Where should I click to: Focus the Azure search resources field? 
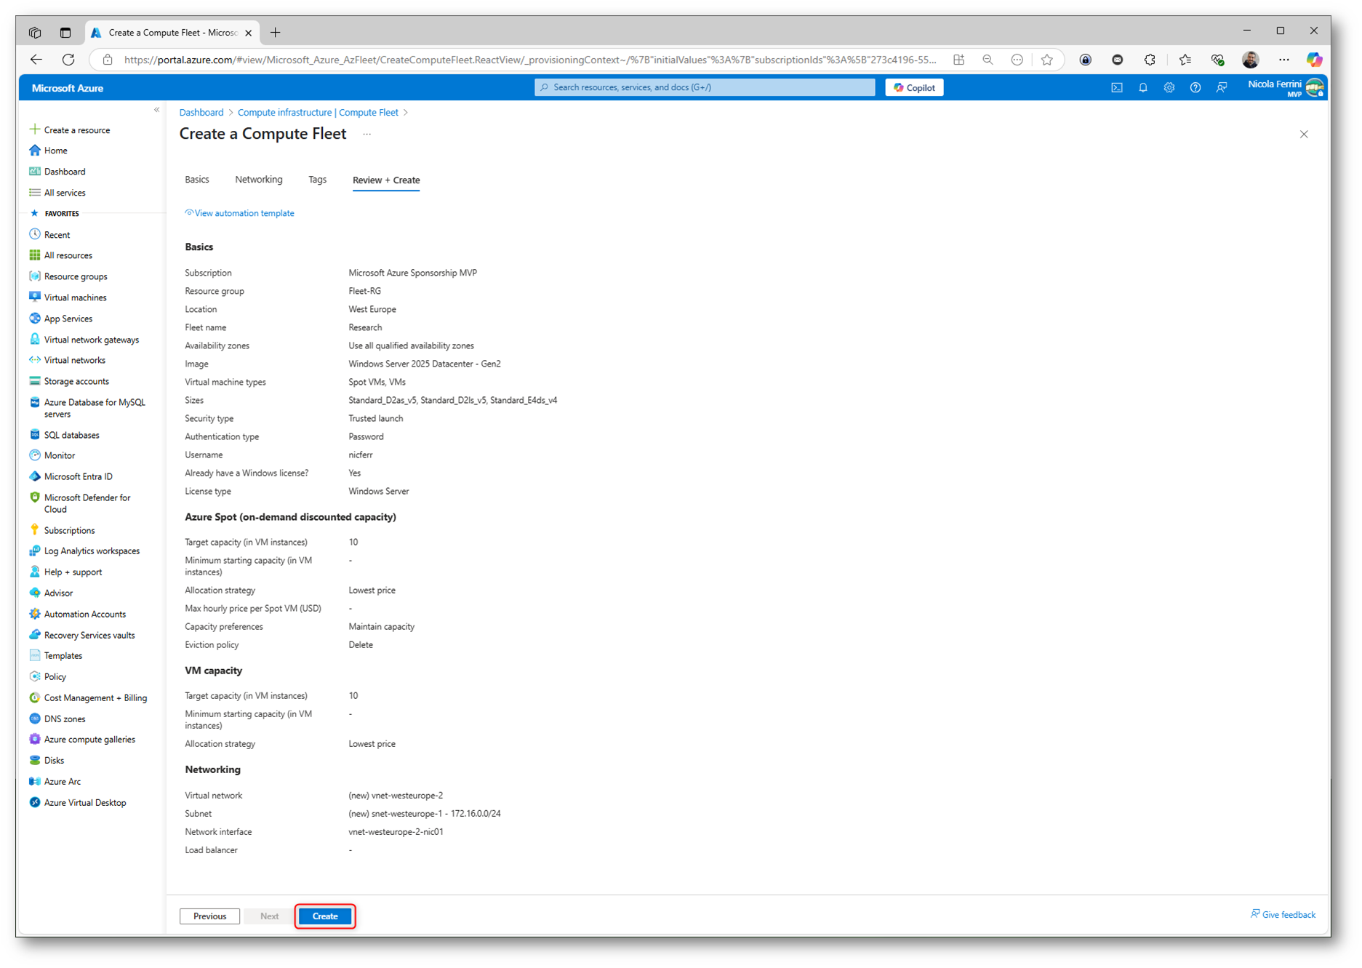click(705, 87)
